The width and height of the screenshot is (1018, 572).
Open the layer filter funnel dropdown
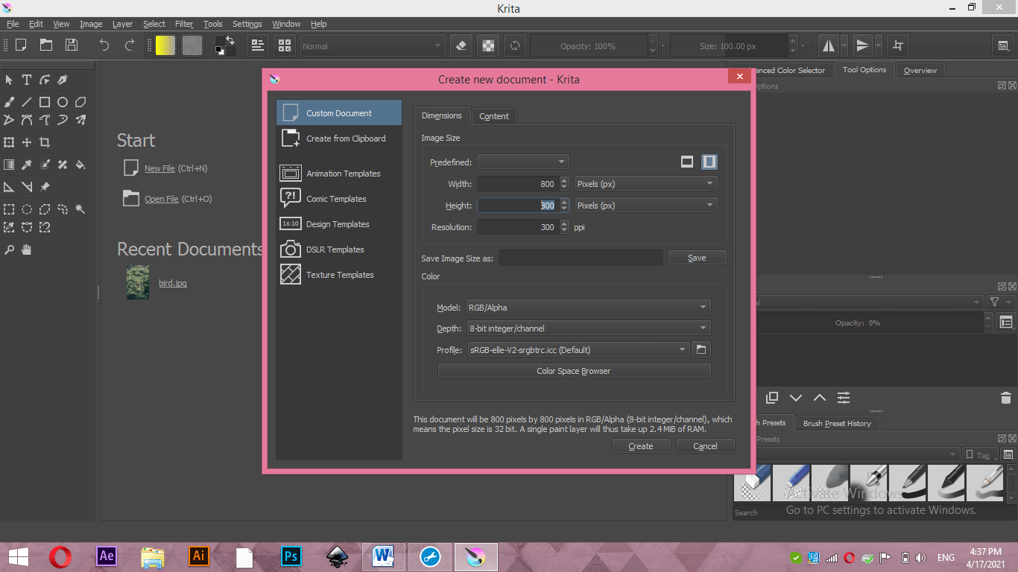click(x=1000, y=302)
